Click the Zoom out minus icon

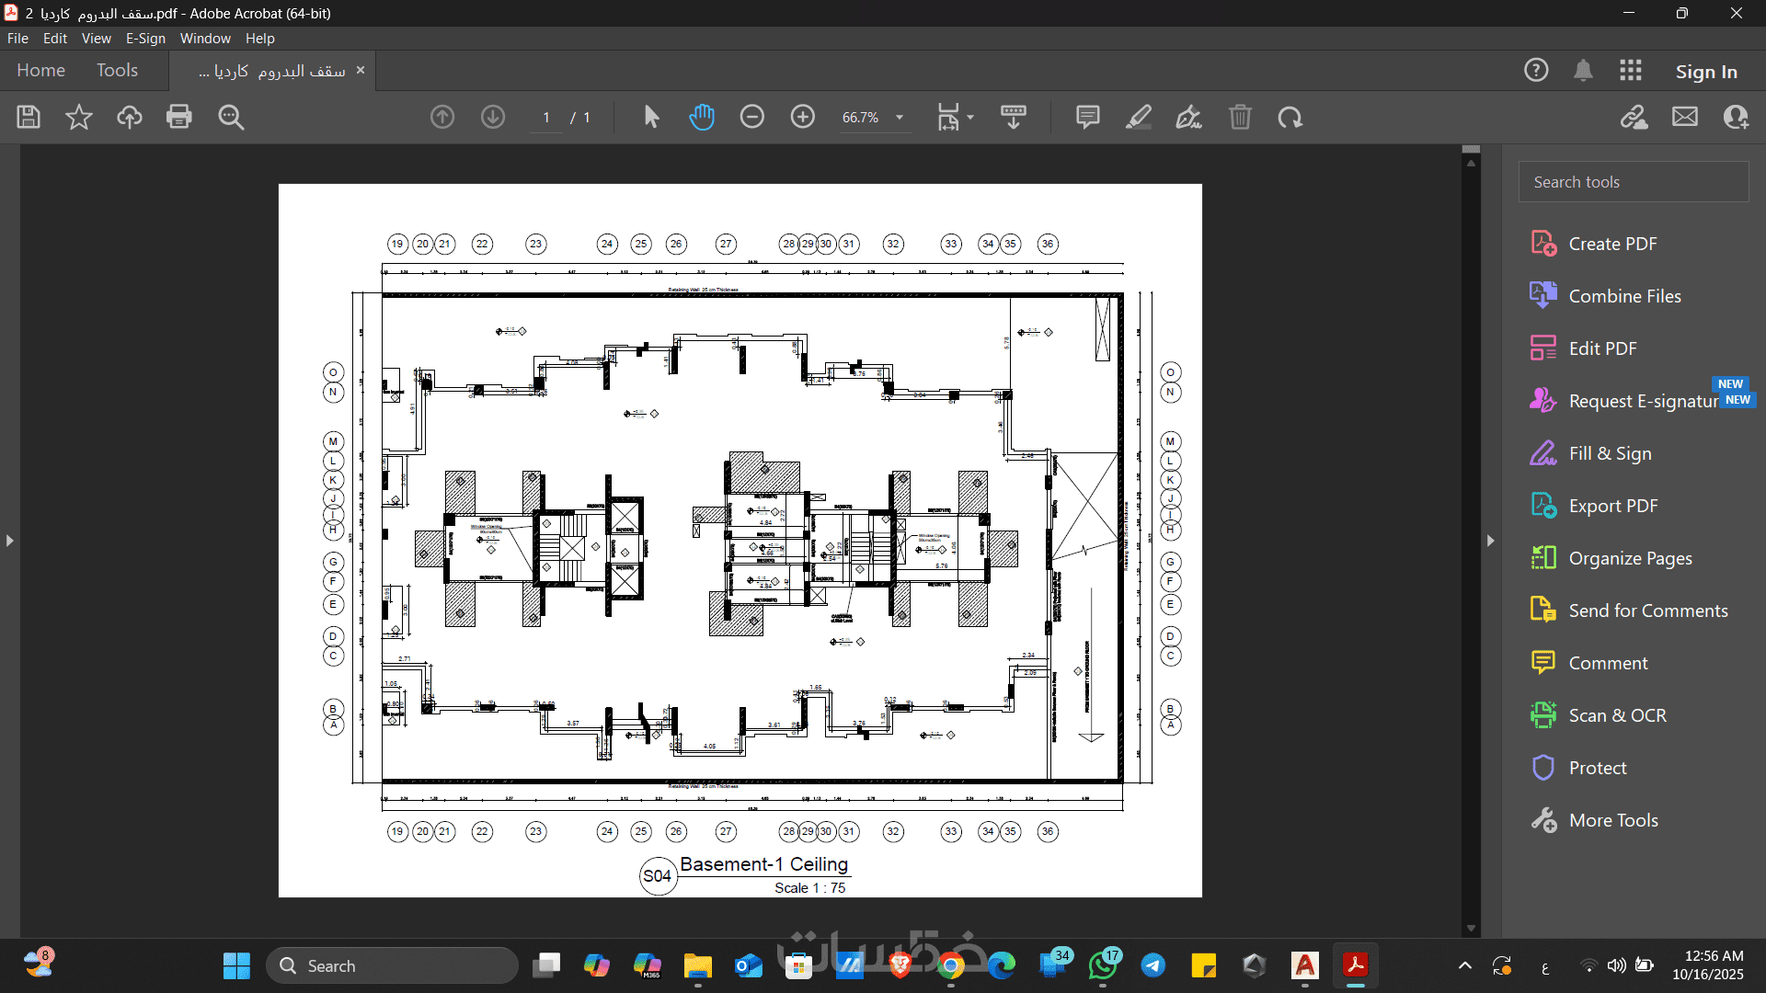752,118
